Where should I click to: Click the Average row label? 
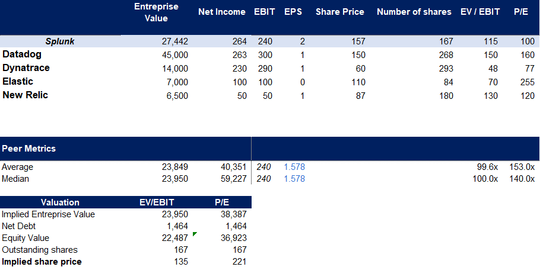click(x=18, y=167)
